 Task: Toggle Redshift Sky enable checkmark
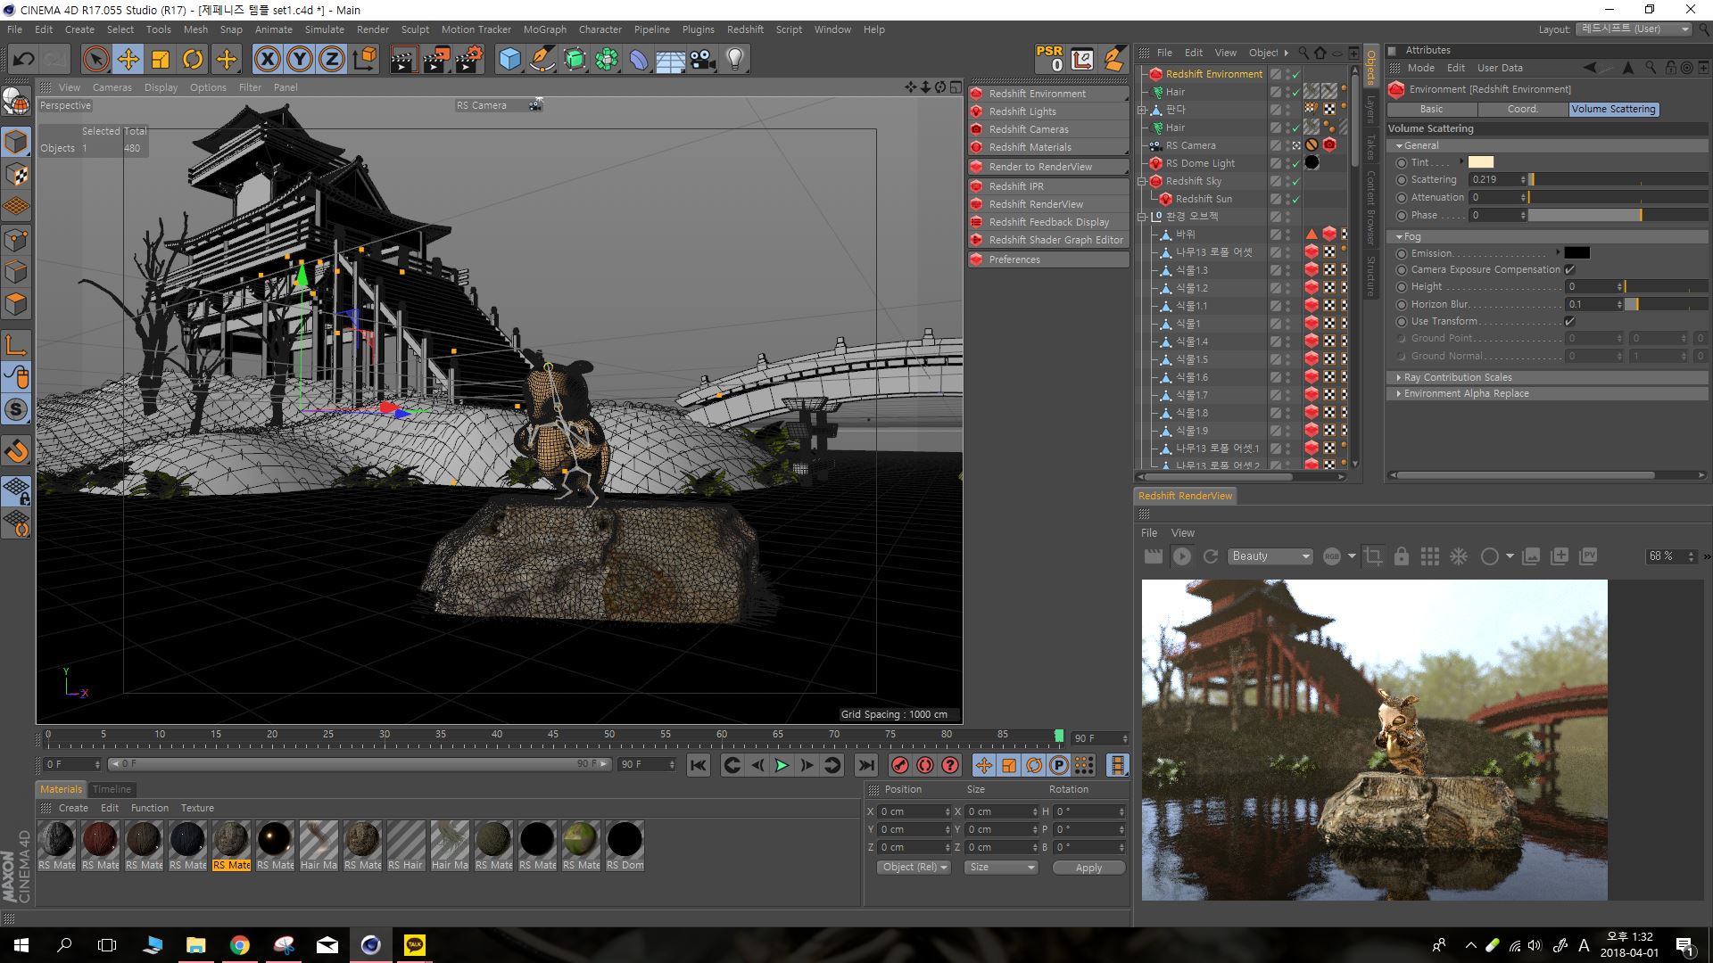point(1295,181)
